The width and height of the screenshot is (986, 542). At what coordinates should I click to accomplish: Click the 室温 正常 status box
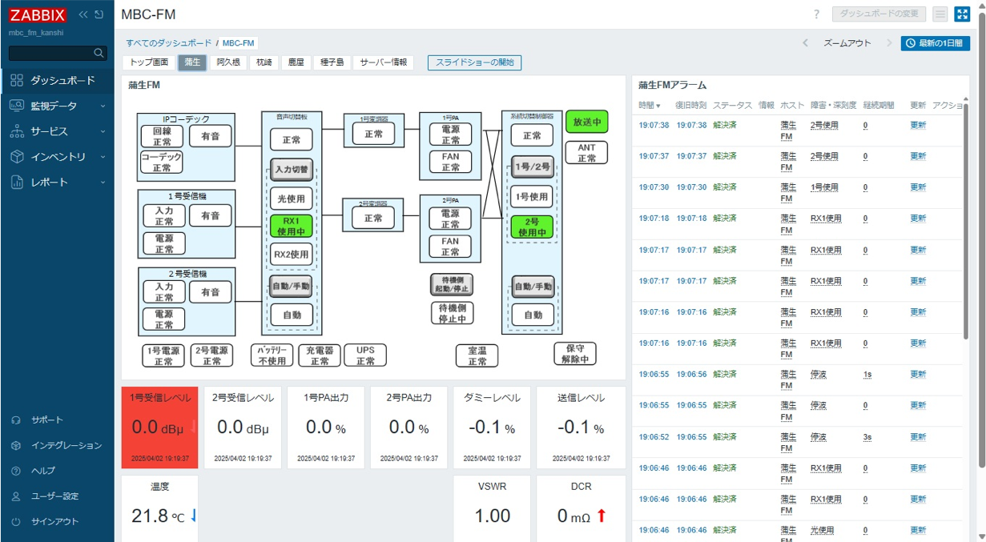click(x=477, y=356)
